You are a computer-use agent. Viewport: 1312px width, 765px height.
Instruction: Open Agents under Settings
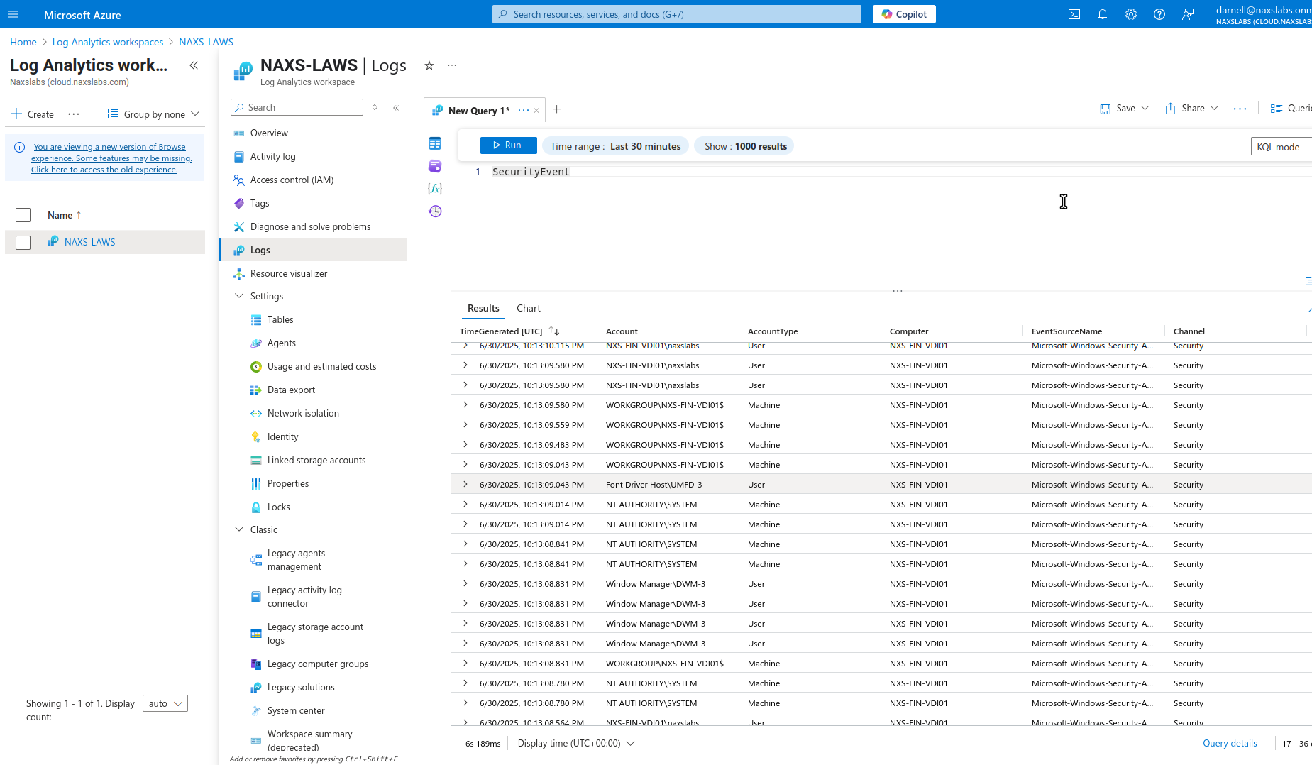click(x=282, y=343)
